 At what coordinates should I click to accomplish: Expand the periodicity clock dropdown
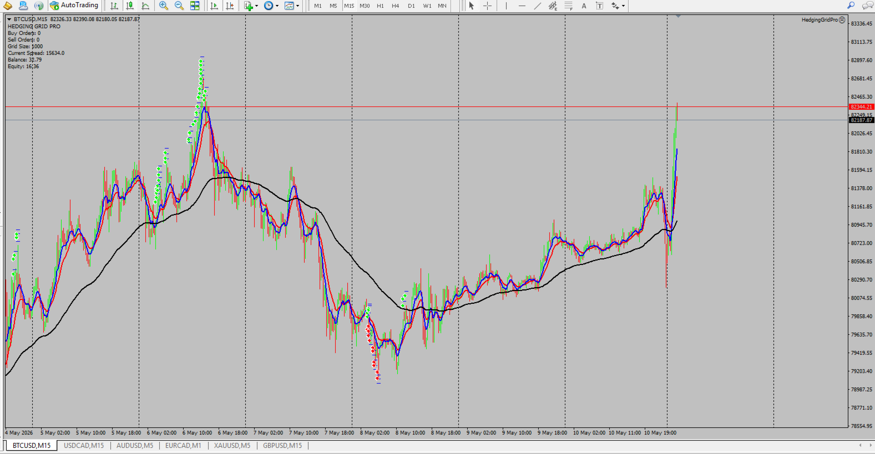click(271, 6)
